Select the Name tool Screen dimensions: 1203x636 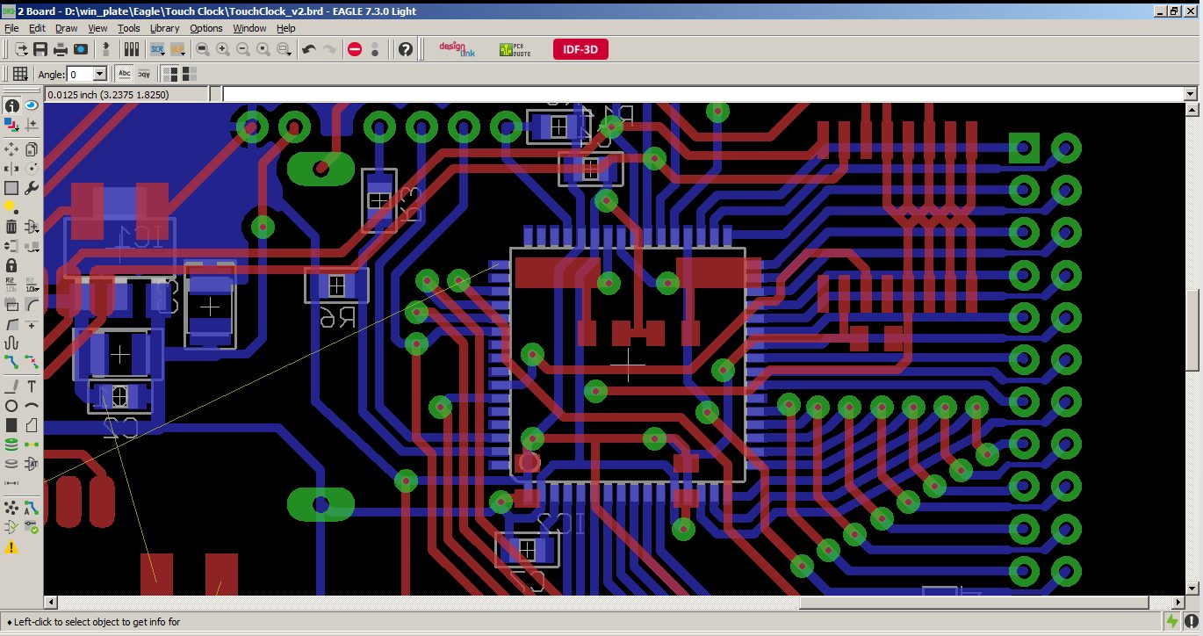coord(11,285)
